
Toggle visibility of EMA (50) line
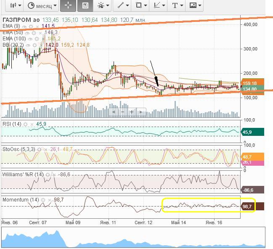[27, 33]
